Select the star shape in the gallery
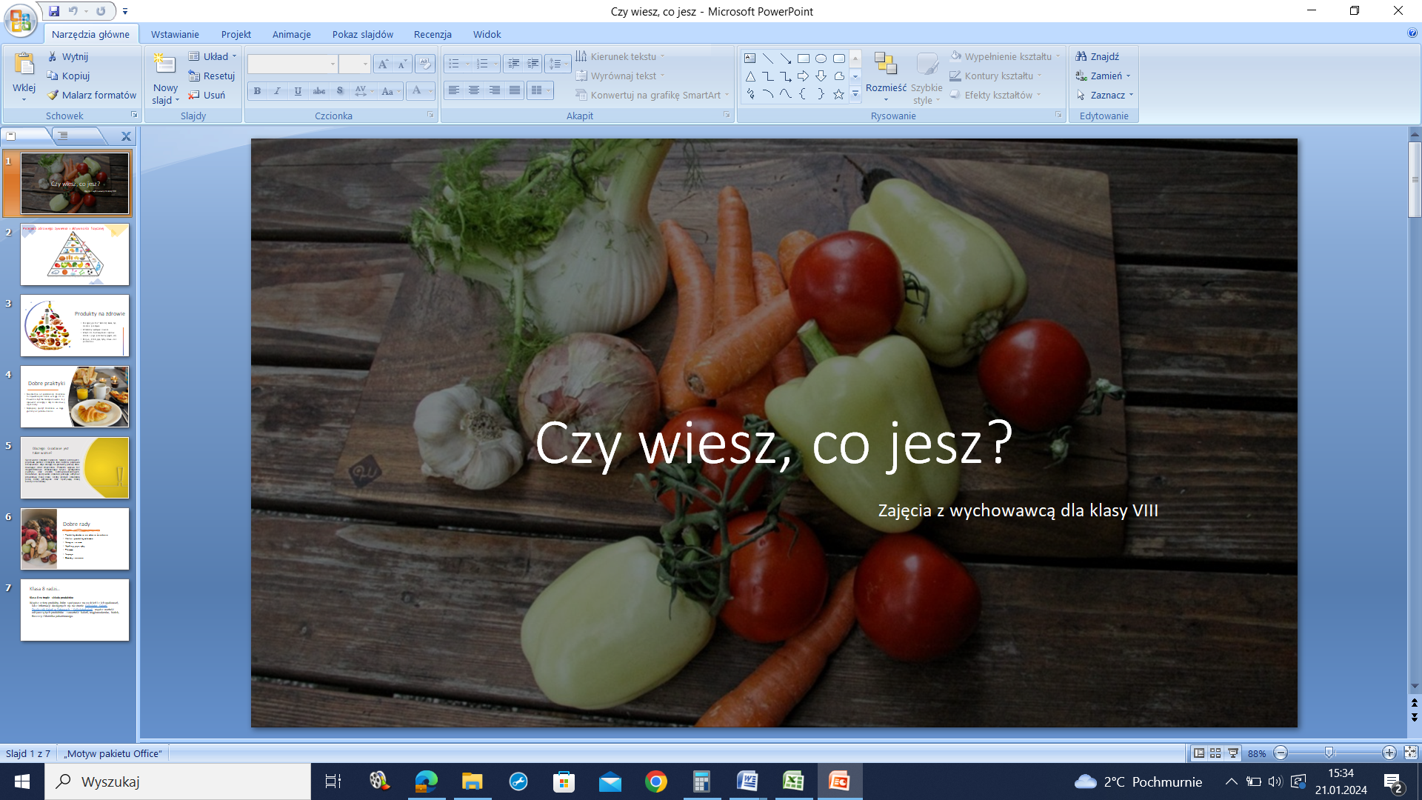Viewport: 1422px width, 800px height. coord(838,94)
